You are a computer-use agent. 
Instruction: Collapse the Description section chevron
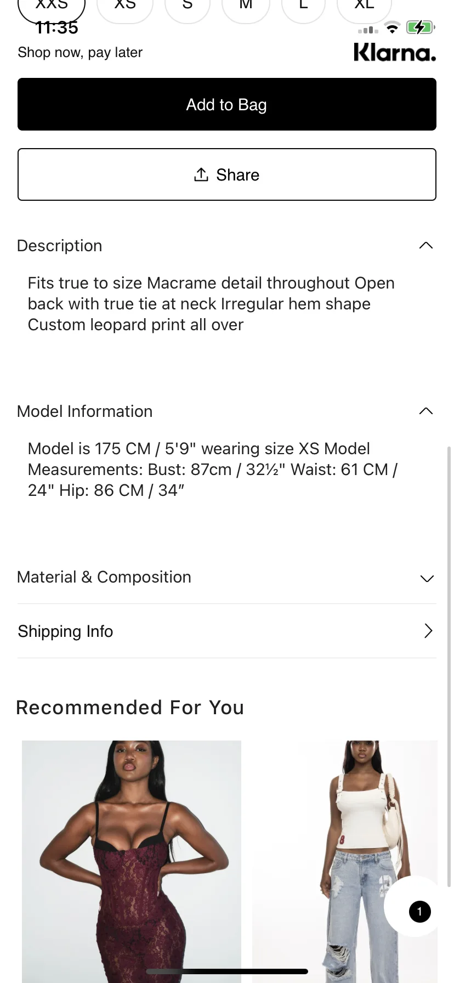click(426, 245)
